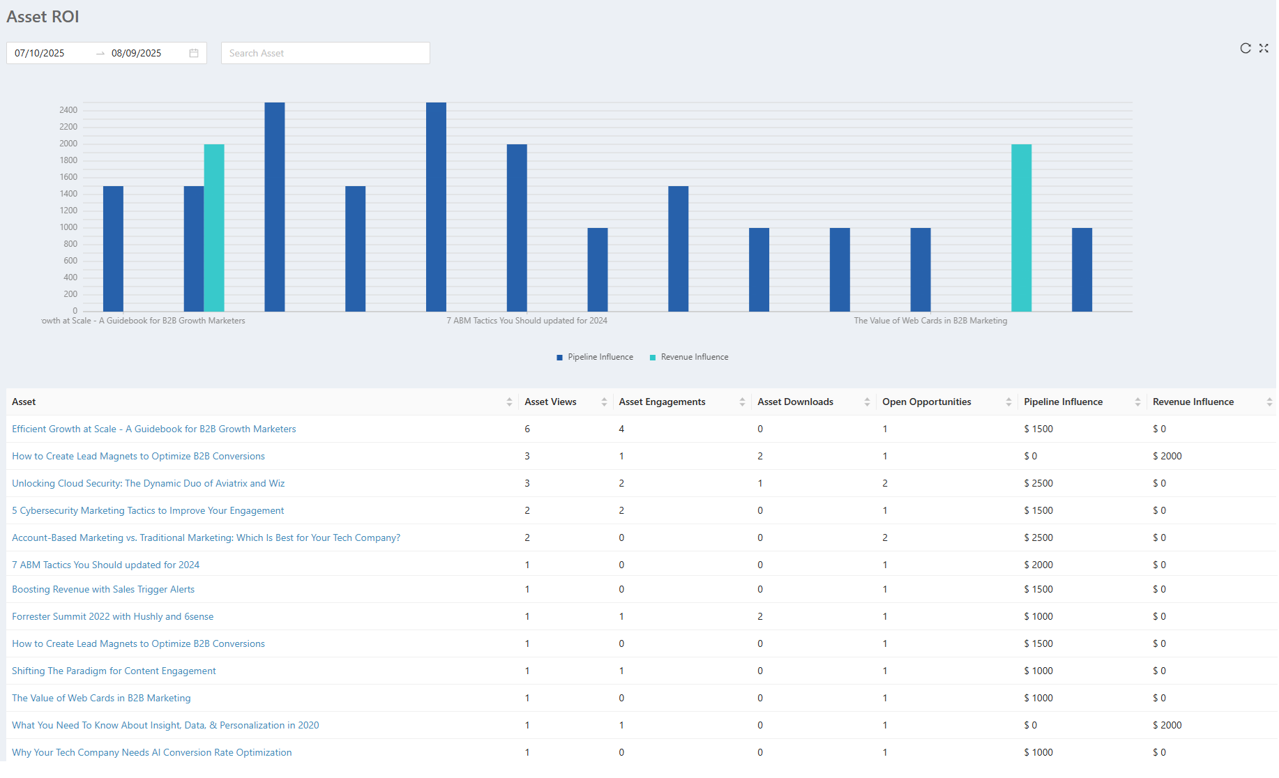Screen dimensions: 1279x778
Task: Open The Value of Web Cards table link
Action: pyautogui.click(x=101, y=699)
